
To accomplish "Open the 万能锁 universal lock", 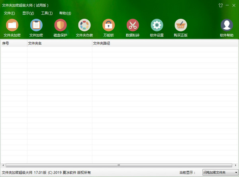I will (x=108, y=26).
